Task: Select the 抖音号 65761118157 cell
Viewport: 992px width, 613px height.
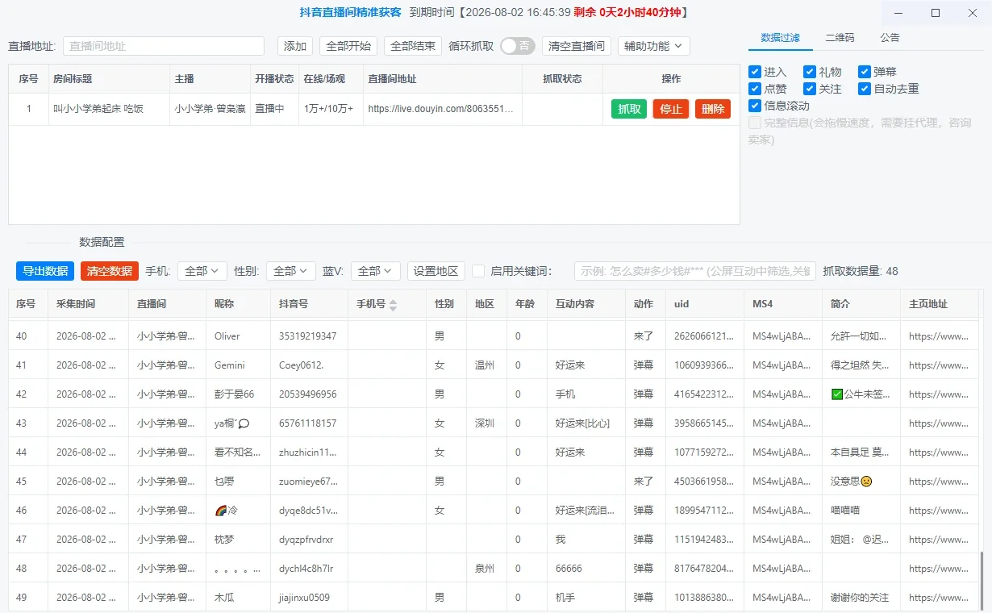Action: tap(308, 423)
